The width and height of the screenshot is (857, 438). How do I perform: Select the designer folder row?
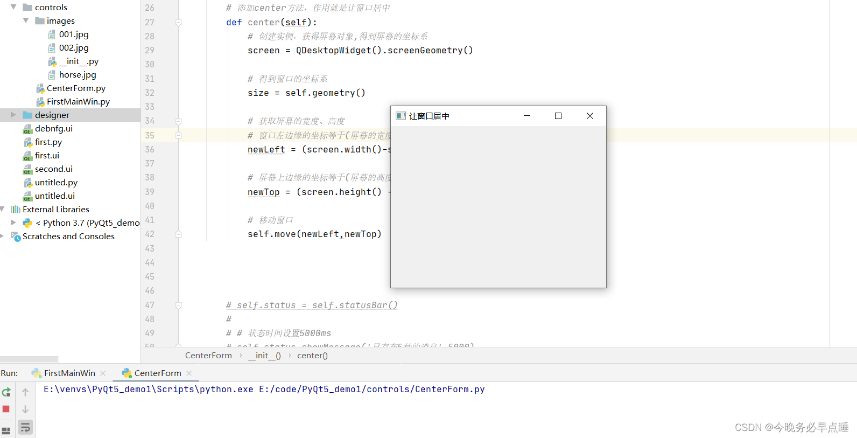pos(70,115)
